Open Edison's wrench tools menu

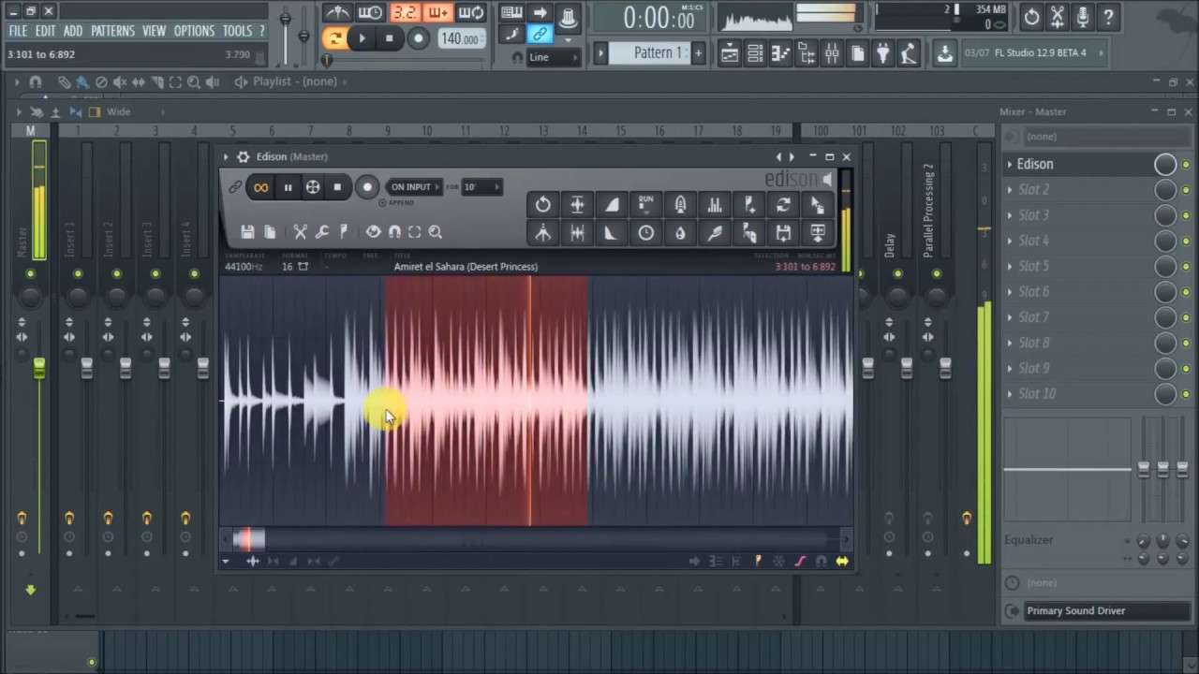[321, 232]
